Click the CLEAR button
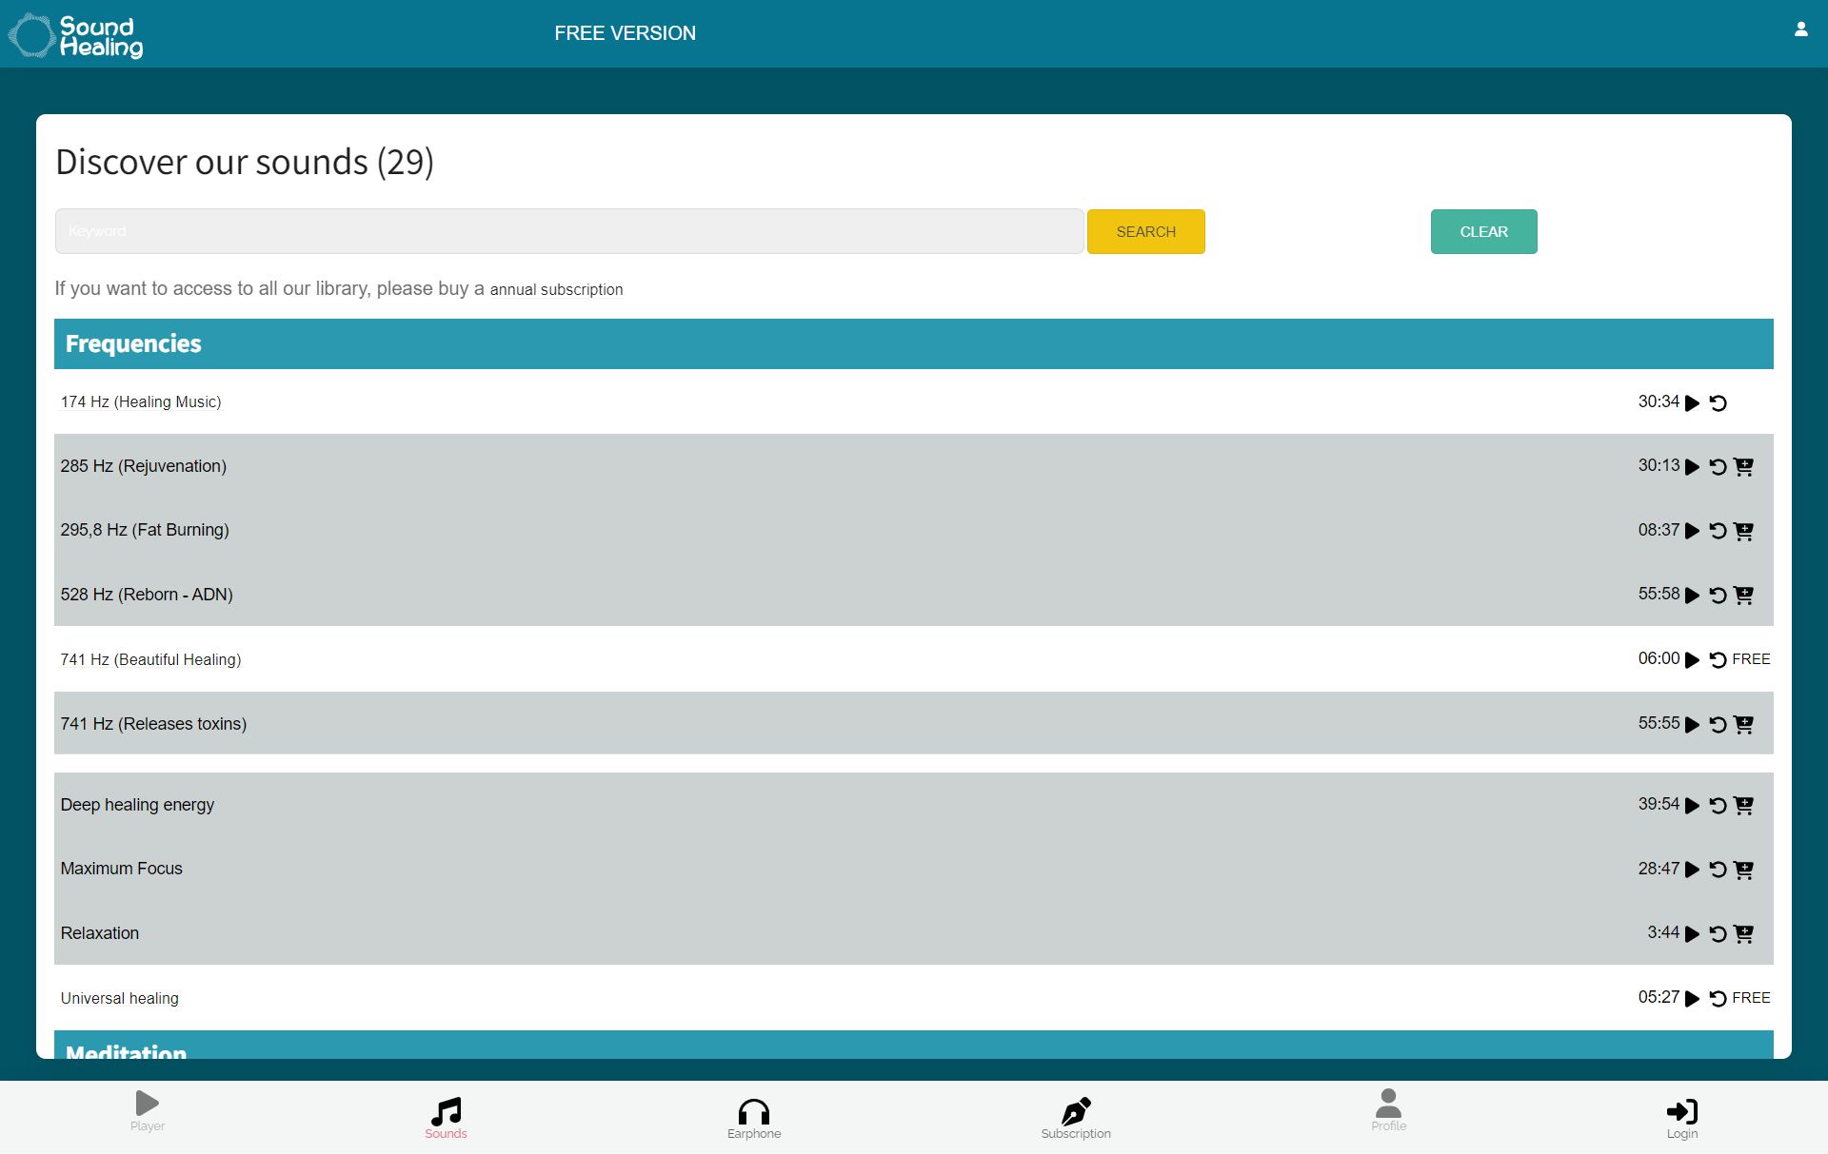 coord(1482,231)
